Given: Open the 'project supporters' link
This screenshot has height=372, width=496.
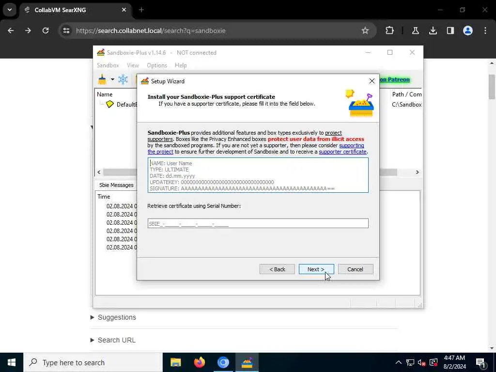Looking at the screenshot, I should pyautogui.click(x=333, y=133).
